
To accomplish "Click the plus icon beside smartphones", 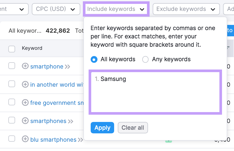I will coord(25,121).
